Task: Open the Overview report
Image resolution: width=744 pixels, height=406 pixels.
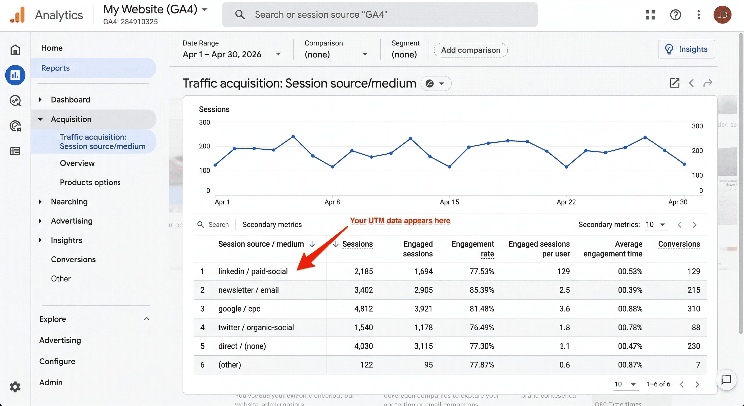Action: [77, 163]
